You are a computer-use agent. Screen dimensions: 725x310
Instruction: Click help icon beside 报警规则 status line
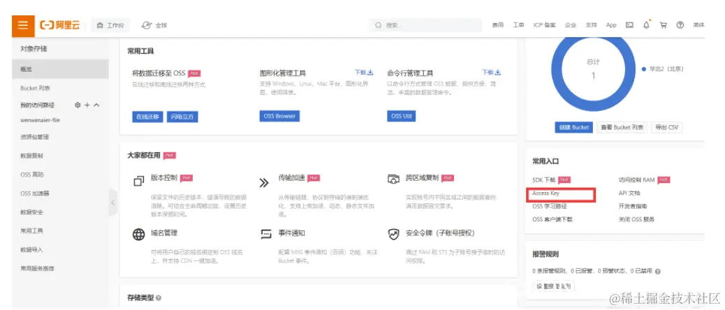point(657,272)
